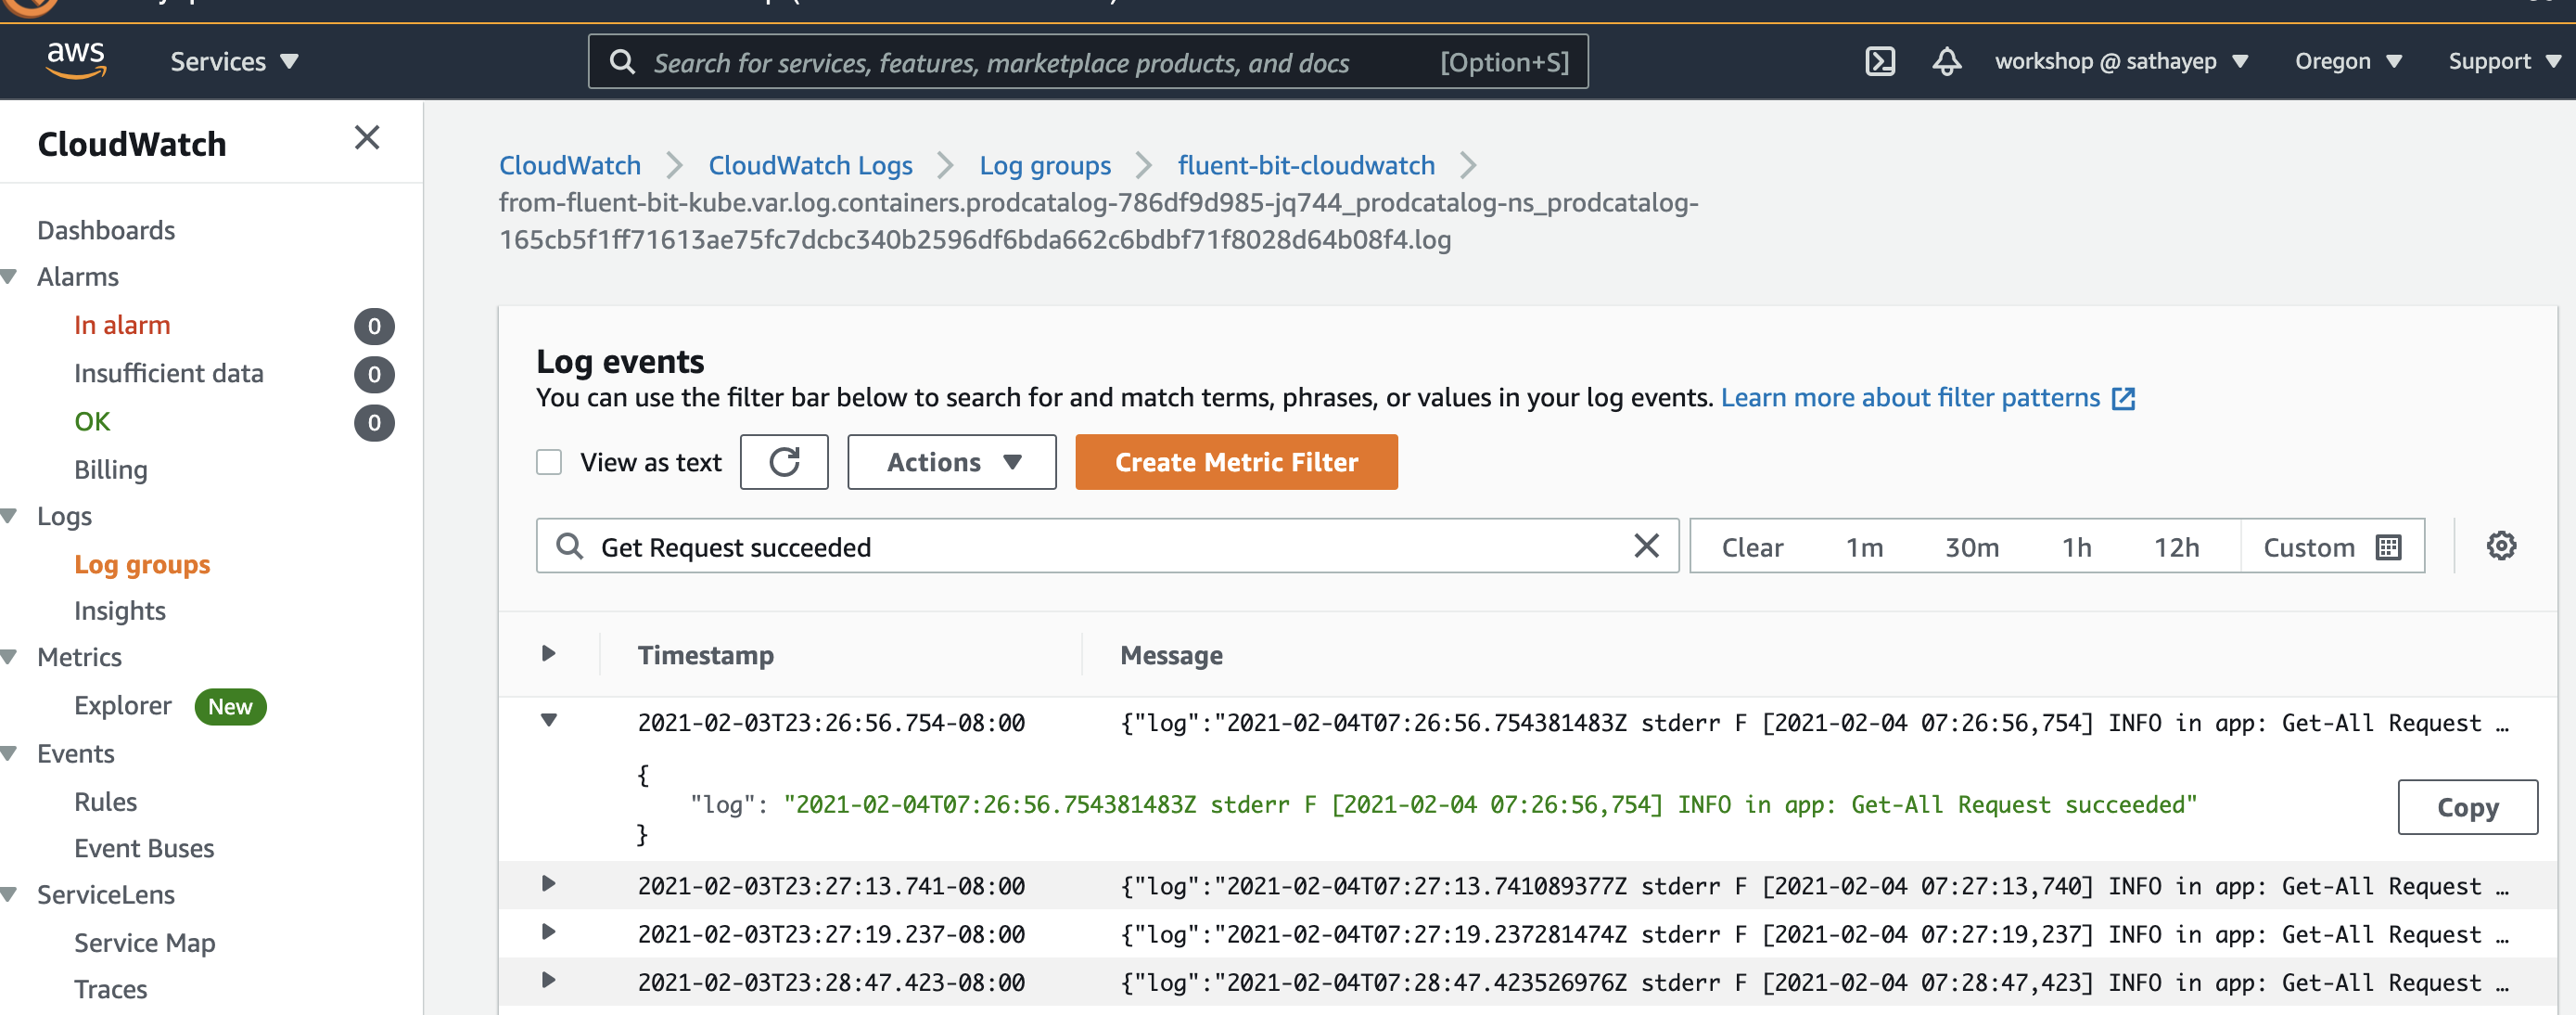Image resolution: width=2576 pixels, height=1015 pixels.
Task: Click the Message column header
Action: point(1171,656)
